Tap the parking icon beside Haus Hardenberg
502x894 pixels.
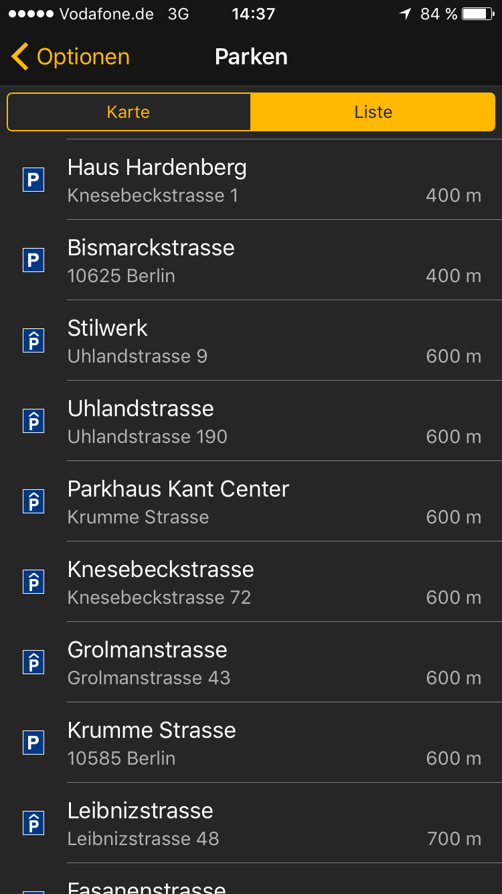[33, 180]
